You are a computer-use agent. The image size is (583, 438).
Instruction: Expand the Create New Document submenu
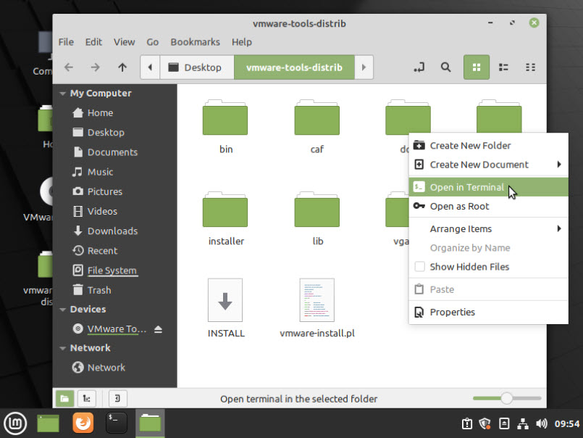tap(488, 165)
